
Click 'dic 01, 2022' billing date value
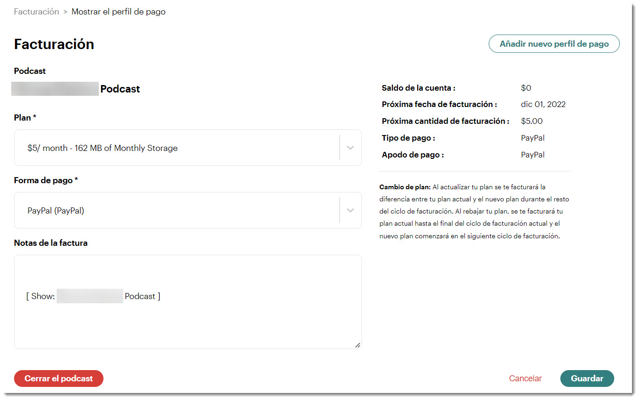click(x=543, y=104)
